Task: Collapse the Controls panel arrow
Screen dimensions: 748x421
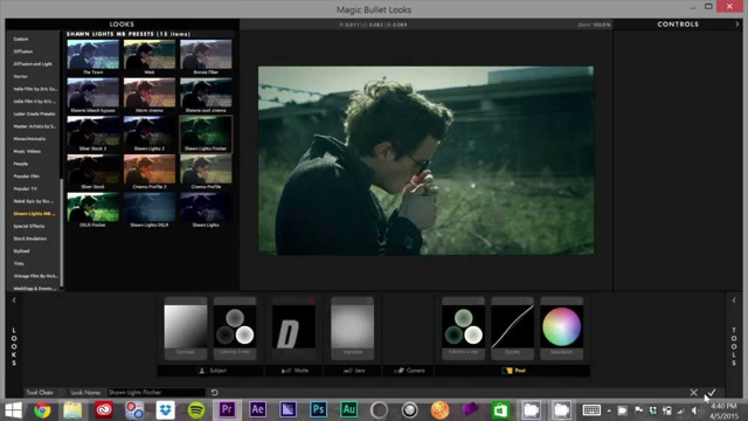Action: coord(737,24)
